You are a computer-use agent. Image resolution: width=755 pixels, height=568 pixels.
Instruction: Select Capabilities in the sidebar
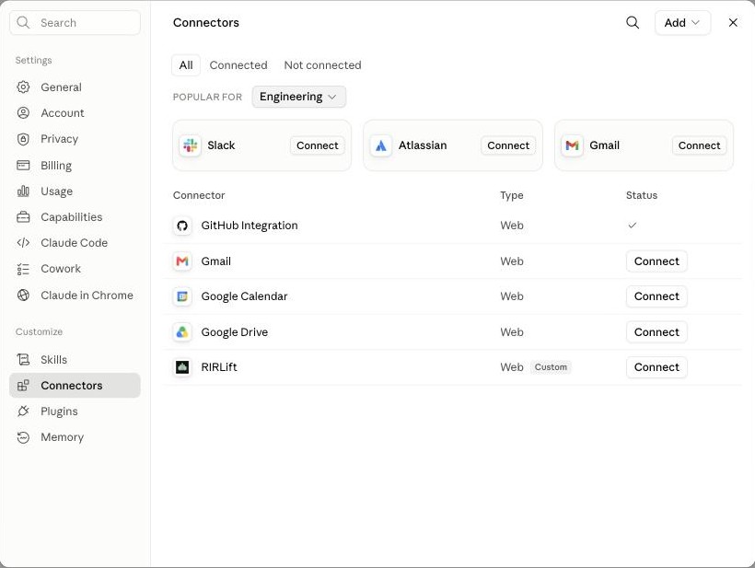(x=75, y=217)
